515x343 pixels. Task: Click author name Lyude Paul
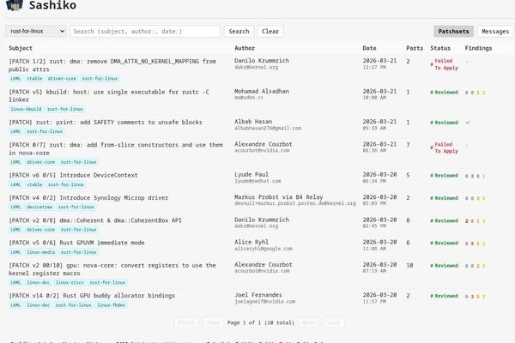tap(251, 174)
